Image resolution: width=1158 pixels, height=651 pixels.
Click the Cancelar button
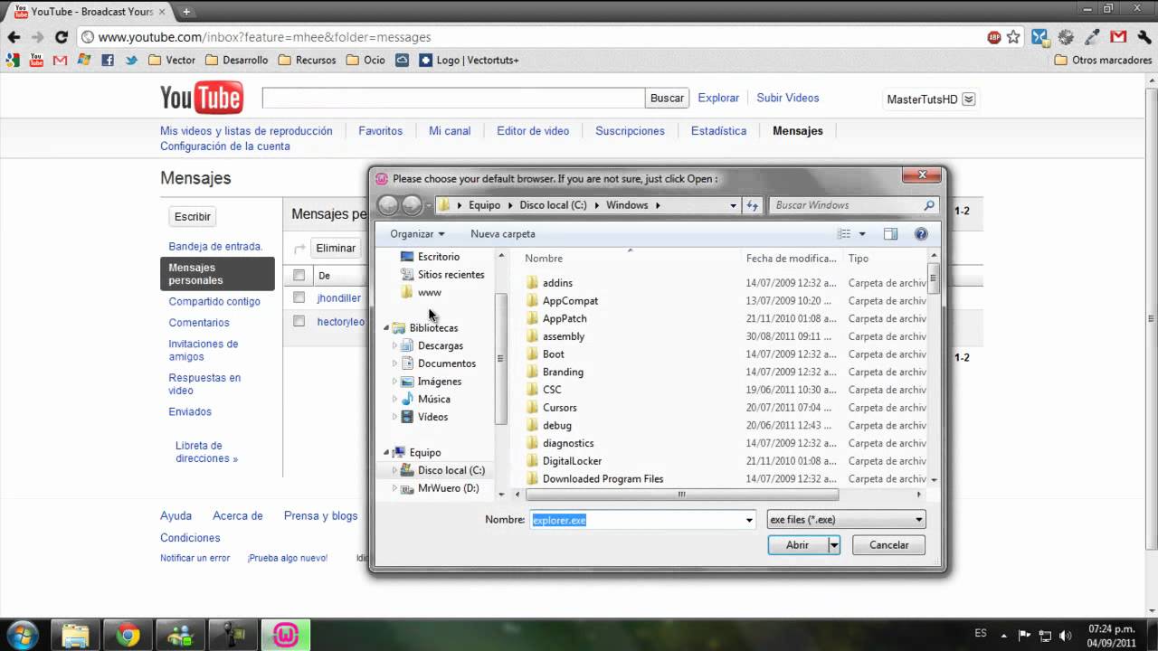[x=888, y=545]
